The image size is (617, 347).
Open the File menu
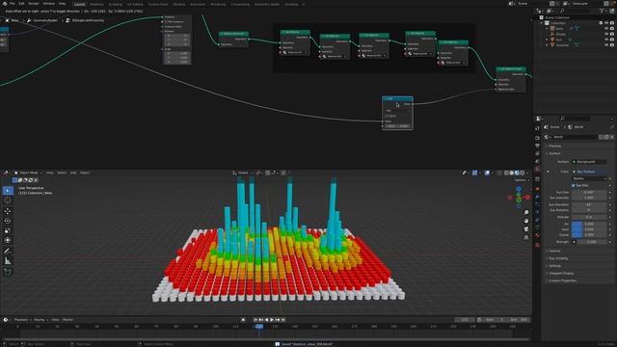click(12, 4)
